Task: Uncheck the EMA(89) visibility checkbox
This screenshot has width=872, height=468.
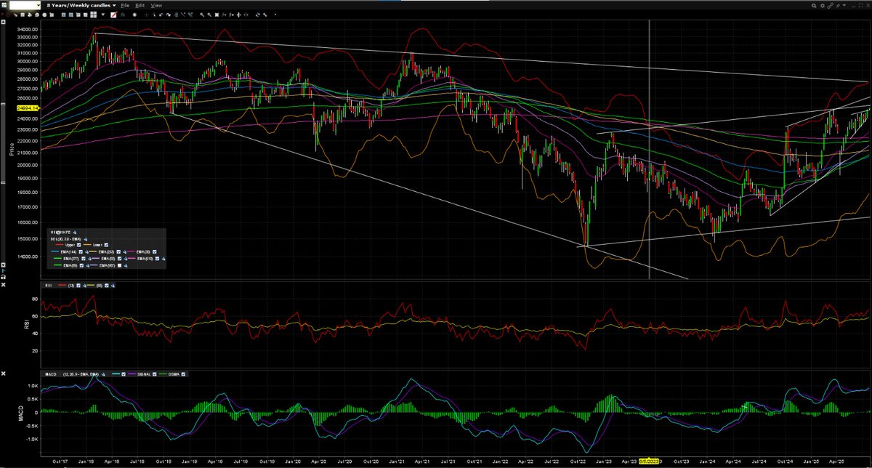Action: pyautogui.click(x=81, y=265)
